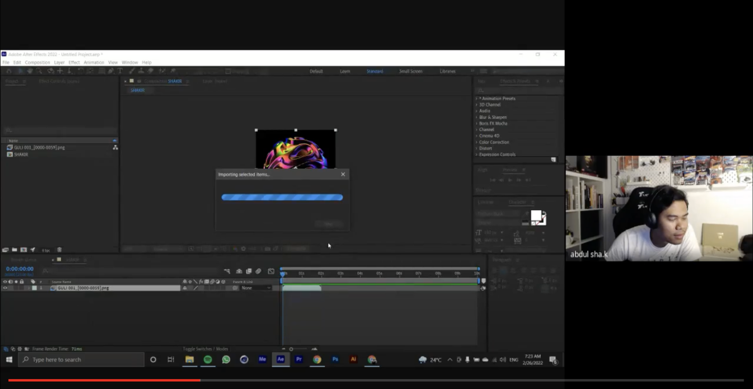753x389 pixels.
Task: Expand the Animation Presets category
Action: pyautogui.click(x=476, y=98)
